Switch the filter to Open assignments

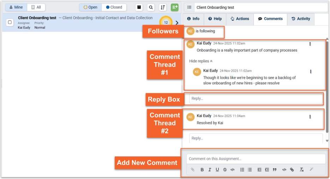pyautogui.click(x=90, y=7)
